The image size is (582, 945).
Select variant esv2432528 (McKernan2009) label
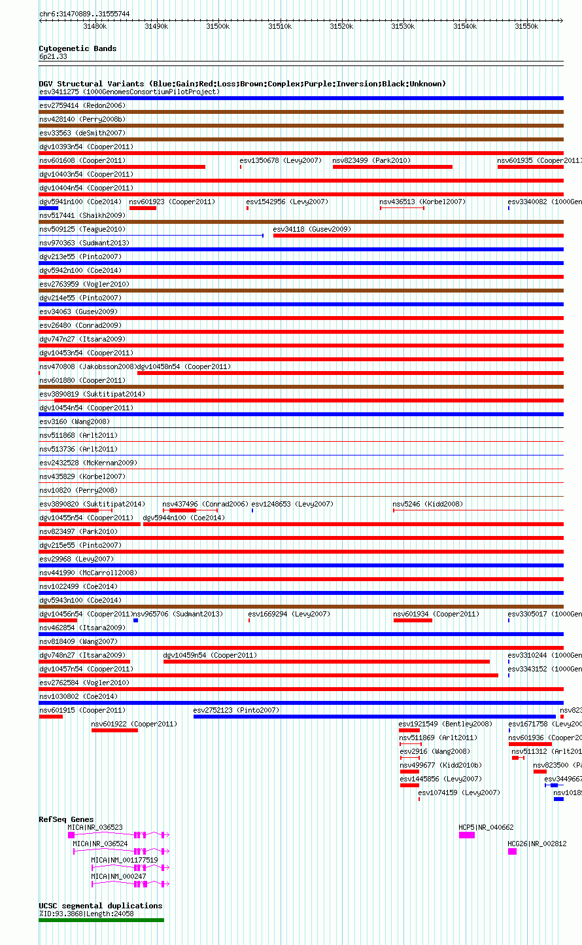[x=88, y=463]
